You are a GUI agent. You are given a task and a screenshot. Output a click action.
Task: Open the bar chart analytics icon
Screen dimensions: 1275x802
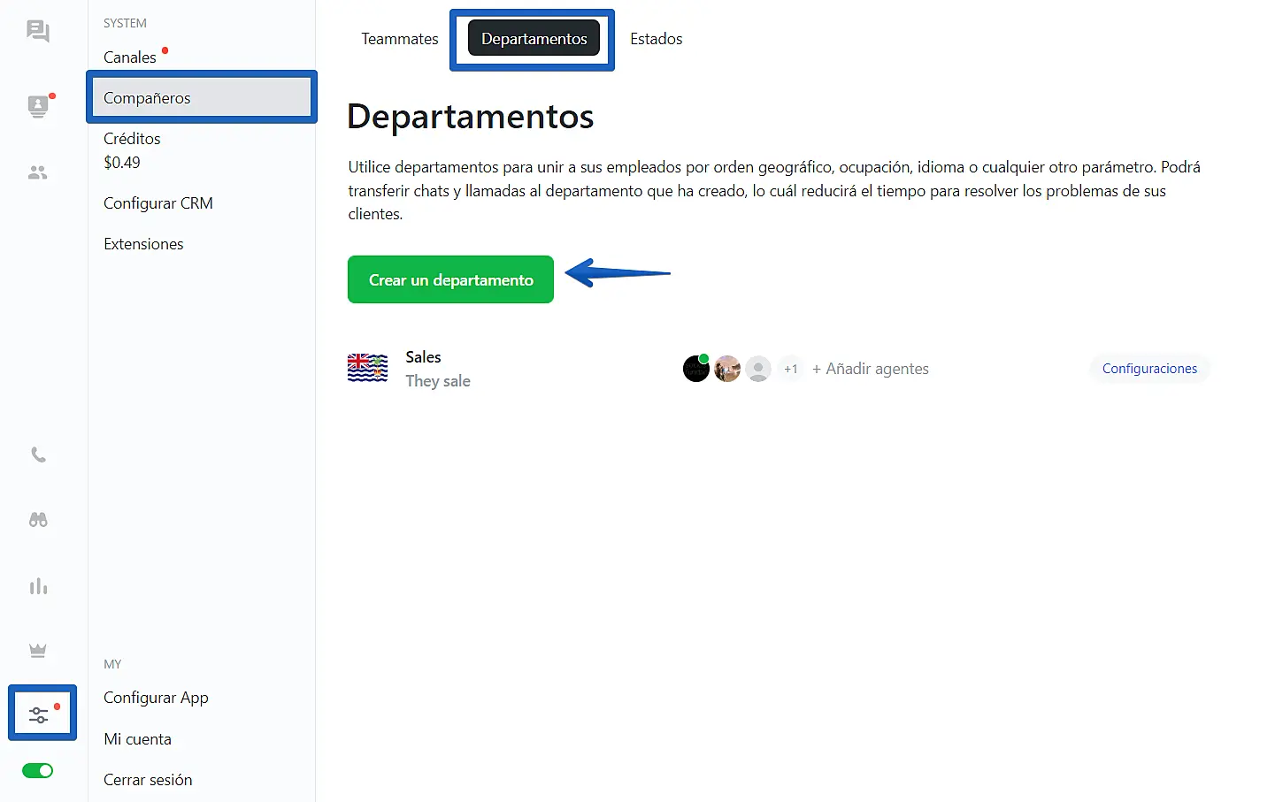(38, 586)
